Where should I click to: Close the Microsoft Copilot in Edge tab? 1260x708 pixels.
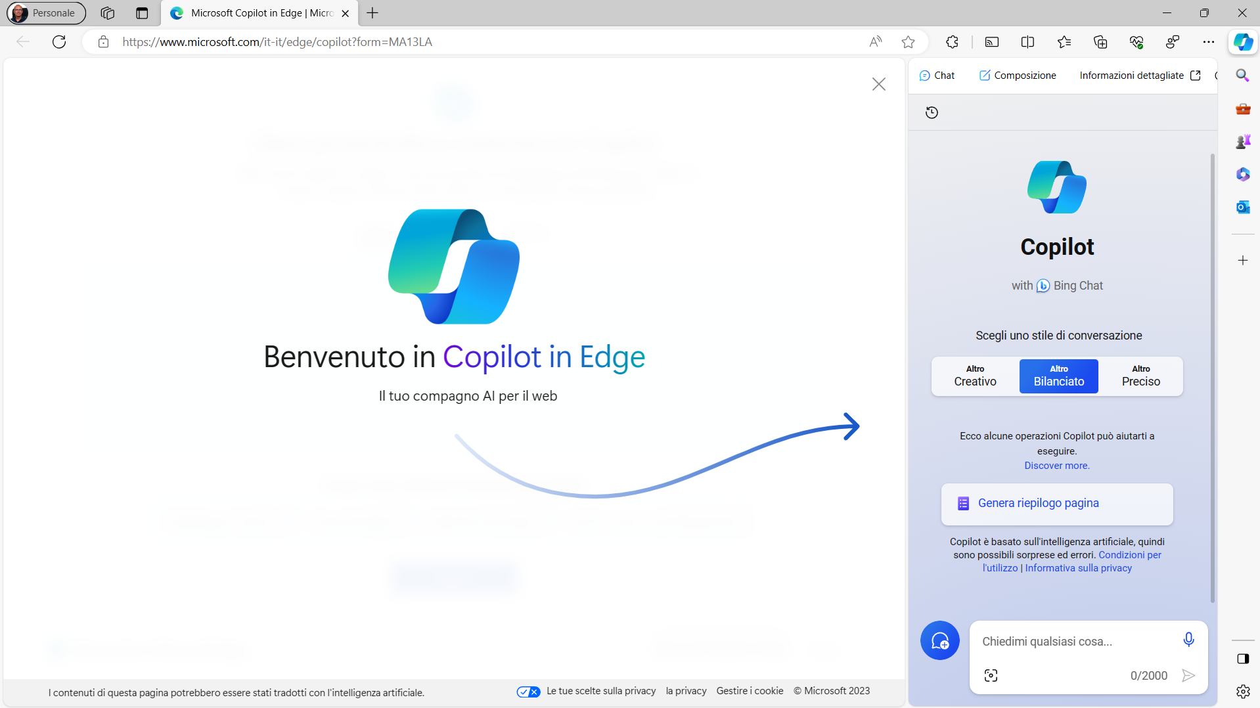coord(346,13)
